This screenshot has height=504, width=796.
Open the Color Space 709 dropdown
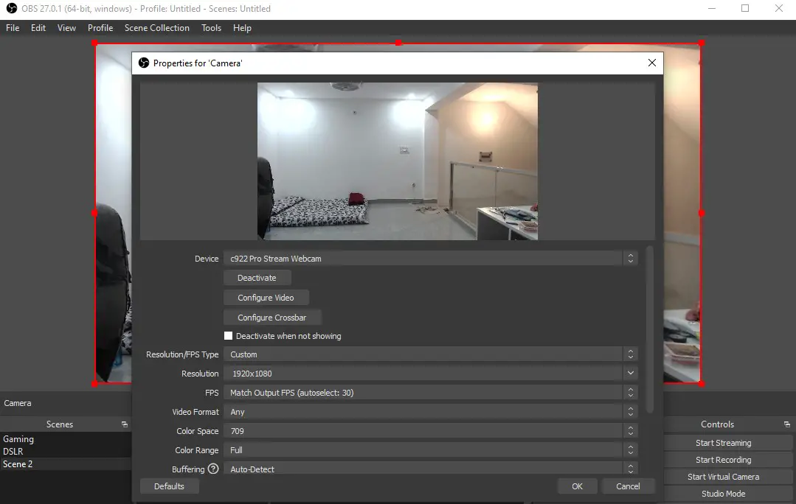[431, 431]
